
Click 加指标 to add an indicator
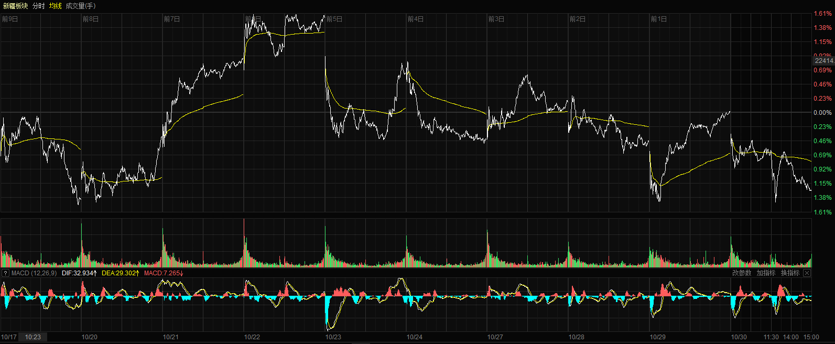766,273
